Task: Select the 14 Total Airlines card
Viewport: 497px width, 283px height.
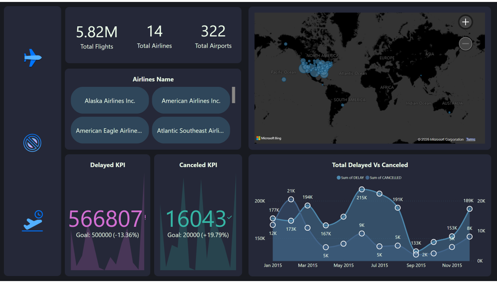Action: point(154,36)
